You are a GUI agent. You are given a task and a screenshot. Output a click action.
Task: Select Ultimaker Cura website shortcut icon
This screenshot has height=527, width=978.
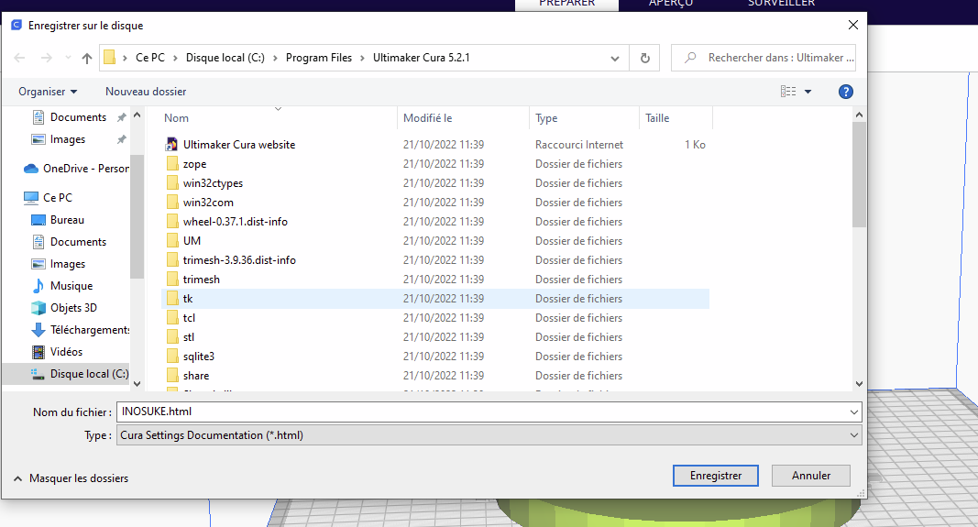point(171,145)
